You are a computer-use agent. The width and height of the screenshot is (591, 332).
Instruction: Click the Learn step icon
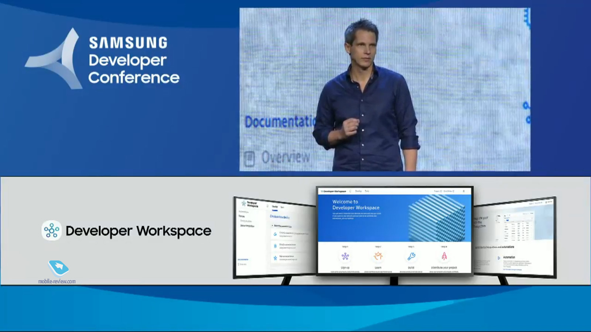tap(378, 256)
